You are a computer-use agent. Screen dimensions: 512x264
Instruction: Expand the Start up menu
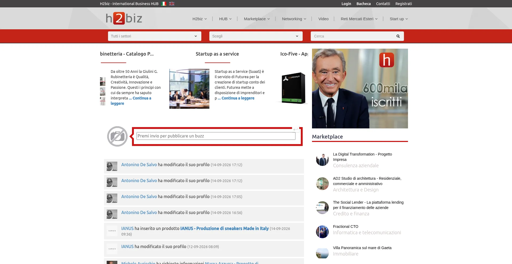click(x=399, y=19)
